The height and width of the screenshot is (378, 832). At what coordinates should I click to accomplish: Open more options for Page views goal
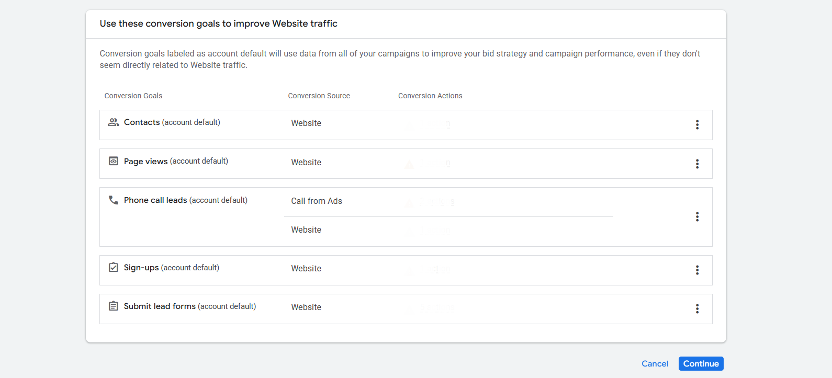point(697,164)
